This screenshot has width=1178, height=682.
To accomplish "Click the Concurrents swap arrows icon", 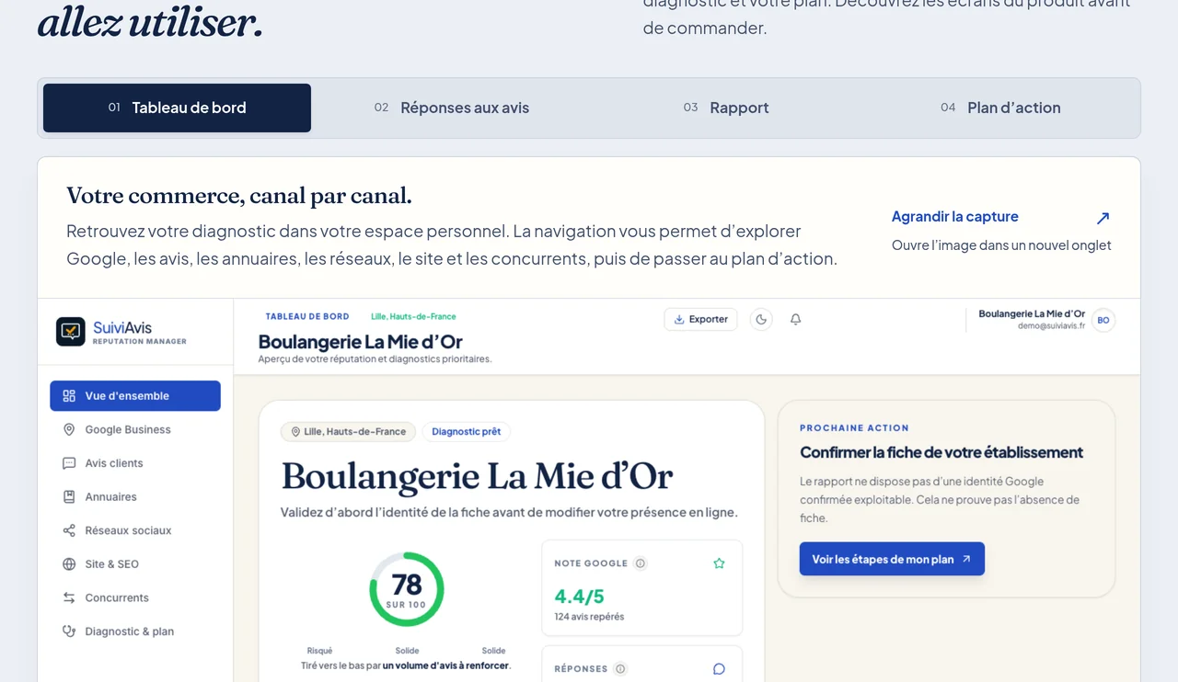I will [69, 597].
